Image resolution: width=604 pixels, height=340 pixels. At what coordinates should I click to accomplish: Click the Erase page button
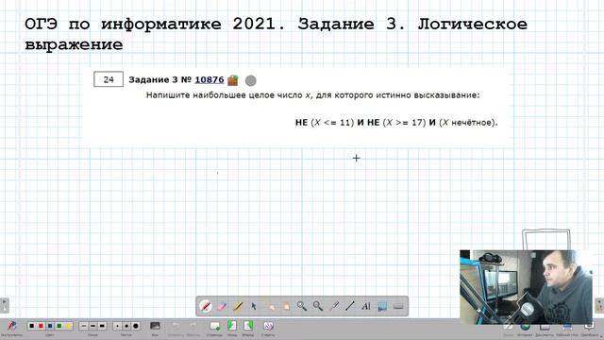(x=268, y=326)
